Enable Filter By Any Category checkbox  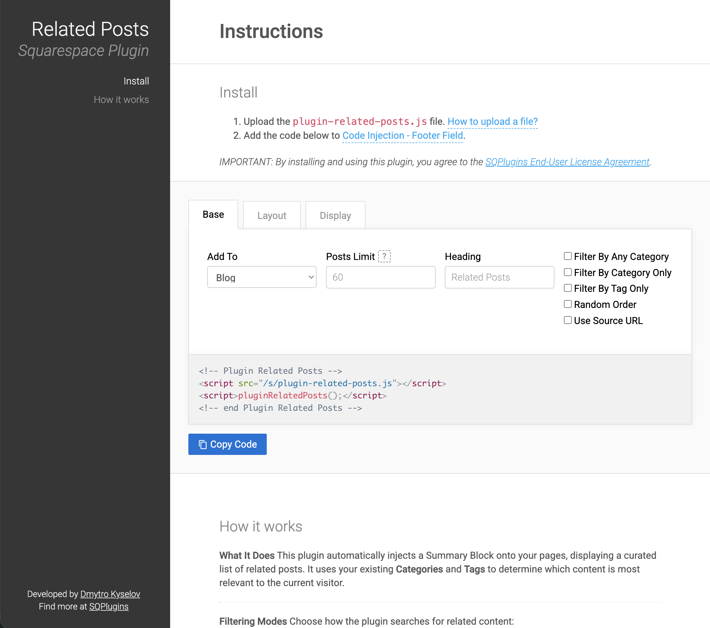(x=568, y=256)
